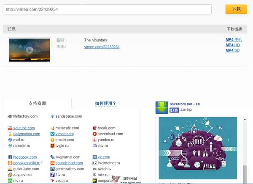This screenshot has height=184, width=253.
Task: Play The Mountain video thumbnail
Action: pos(30,50)
